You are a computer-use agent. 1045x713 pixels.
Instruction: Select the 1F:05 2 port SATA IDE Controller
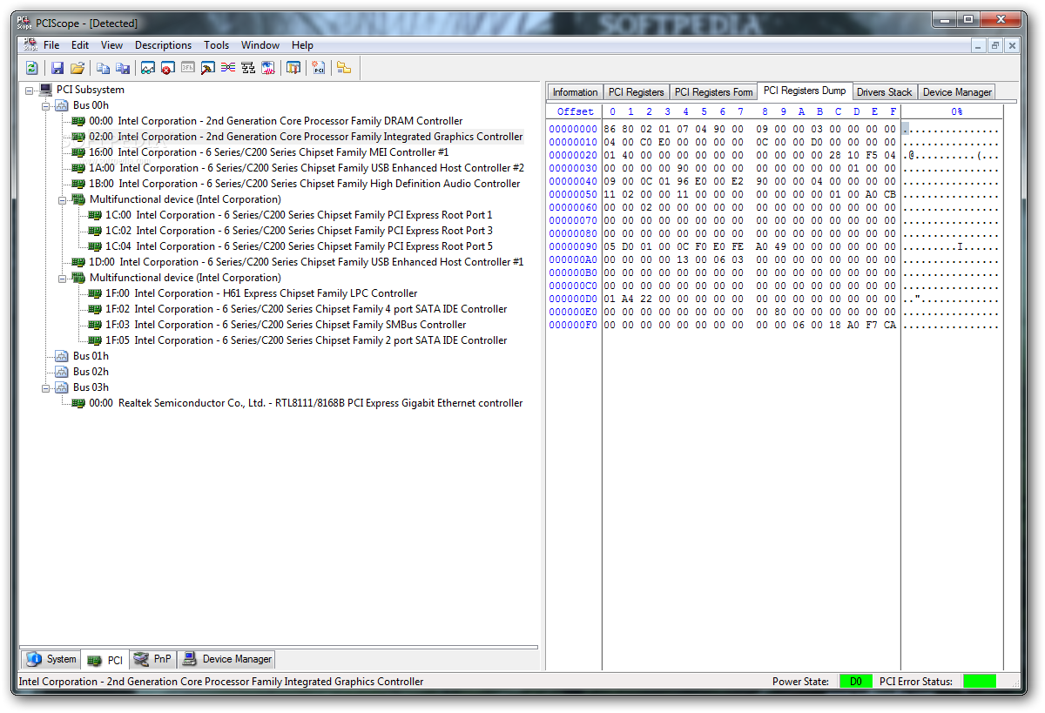pyautogui.click(x=306, y=340)
